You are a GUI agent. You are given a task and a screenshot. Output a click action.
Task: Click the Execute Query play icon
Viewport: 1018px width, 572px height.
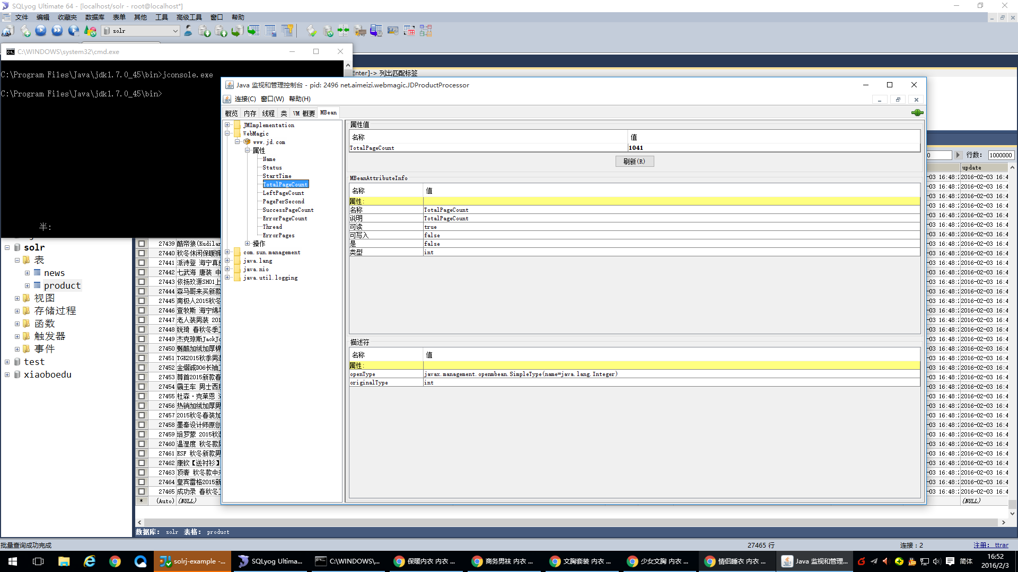click(41, 31)
